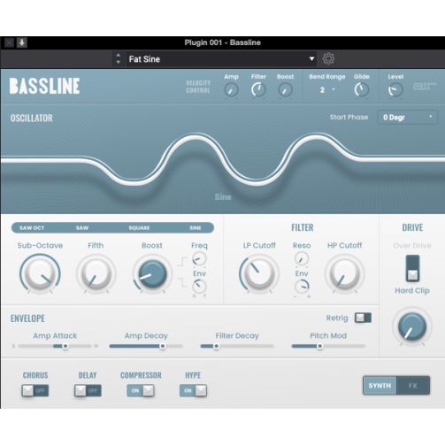Toggle the Over Drive / Hard Clip switch
Viewport: 445px width, 445px height.
click(412, 268)
